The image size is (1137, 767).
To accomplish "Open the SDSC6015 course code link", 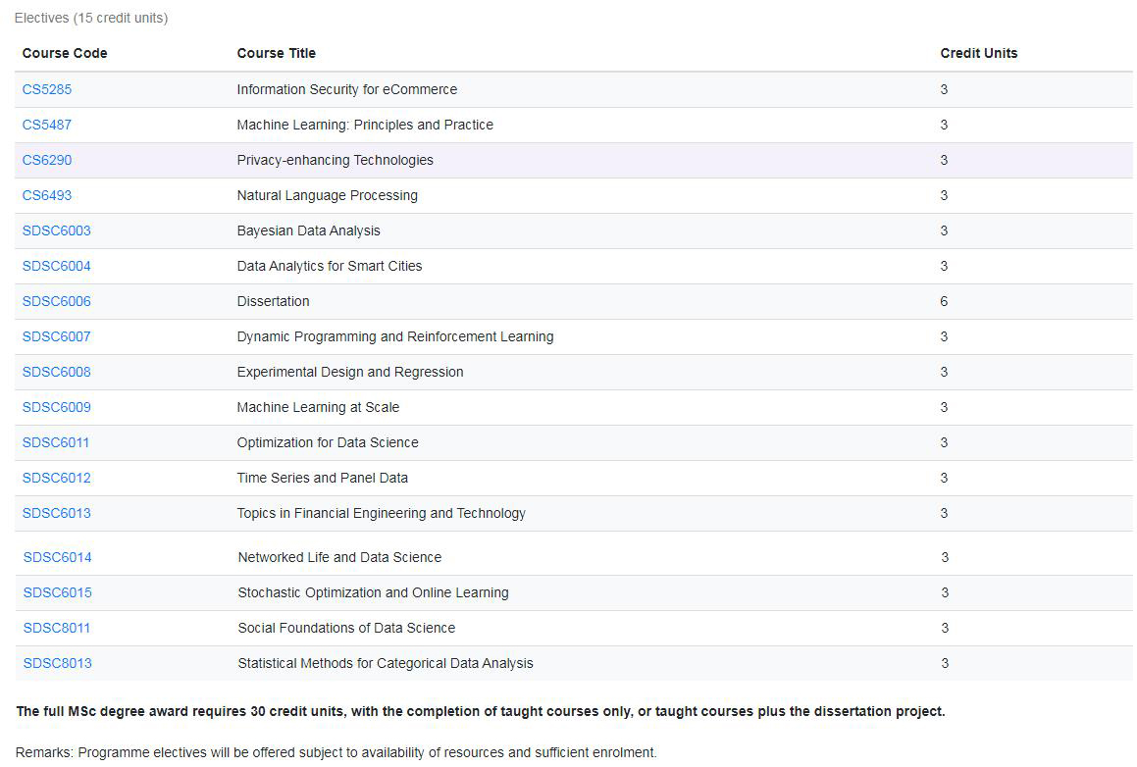I will [58, 592].
